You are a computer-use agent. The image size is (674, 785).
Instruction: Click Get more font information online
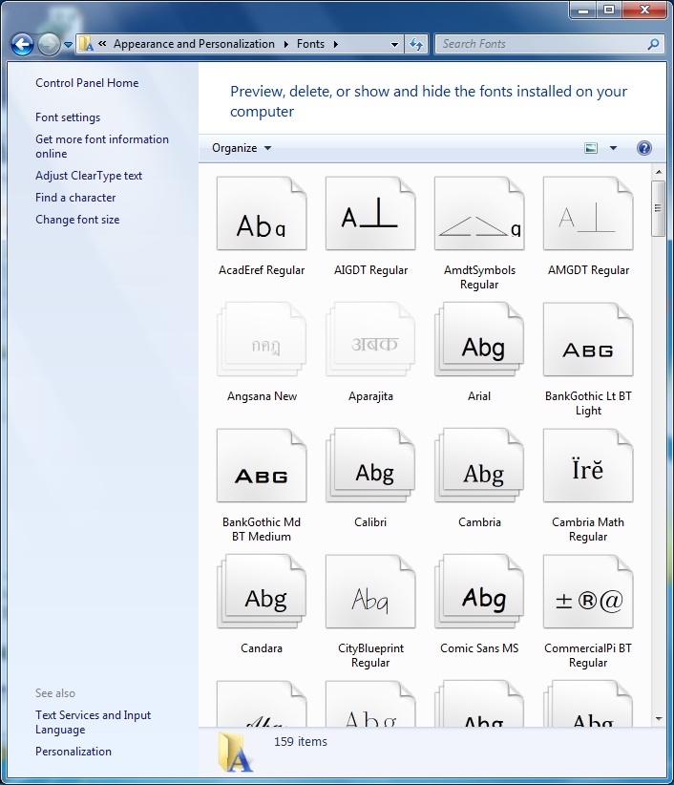(x=102, y=146)
